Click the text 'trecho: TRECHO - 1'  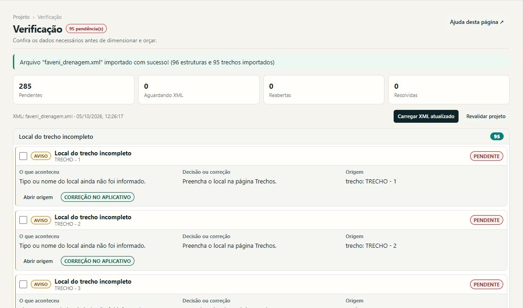point(371,182)
